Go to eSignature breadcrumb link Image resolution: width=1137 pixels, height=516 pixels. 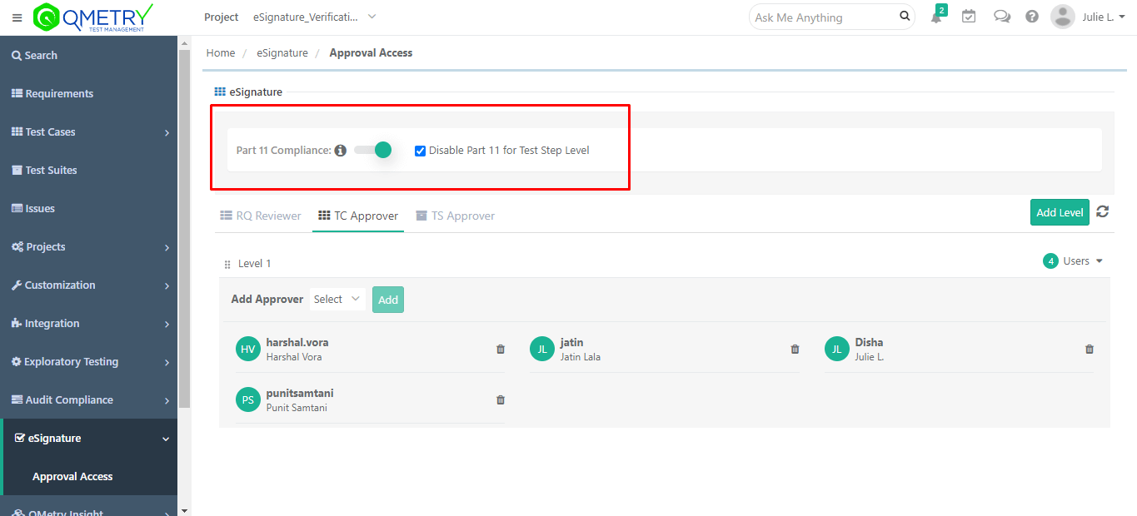[282, 52]
